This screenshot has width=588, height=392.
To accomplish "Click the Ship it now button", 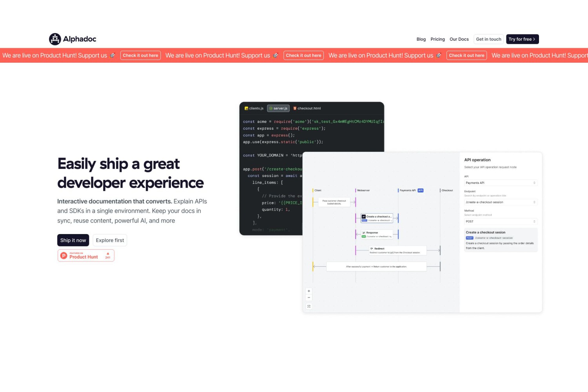I will tap(73, 240).
